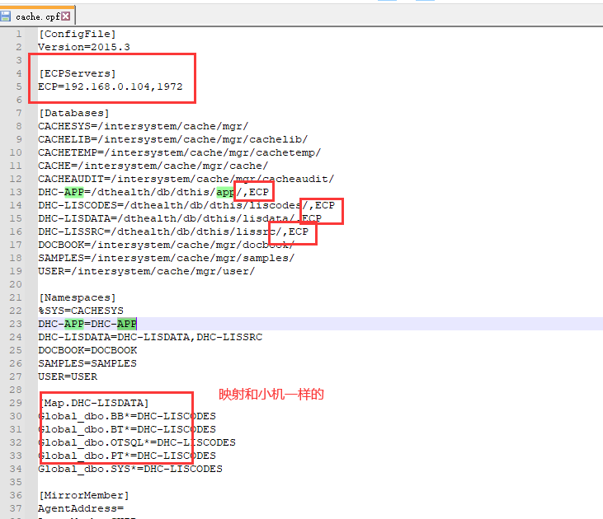Viewport: 603px width, 519px height.
Task: Click the USER=/intersystem/cache/mgr/user/ line
Action: coord(146,271)
